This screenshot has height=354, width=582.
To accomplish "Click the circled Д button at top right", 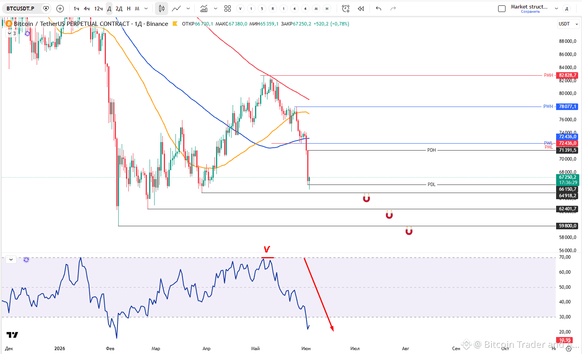I will pos(567,8).
